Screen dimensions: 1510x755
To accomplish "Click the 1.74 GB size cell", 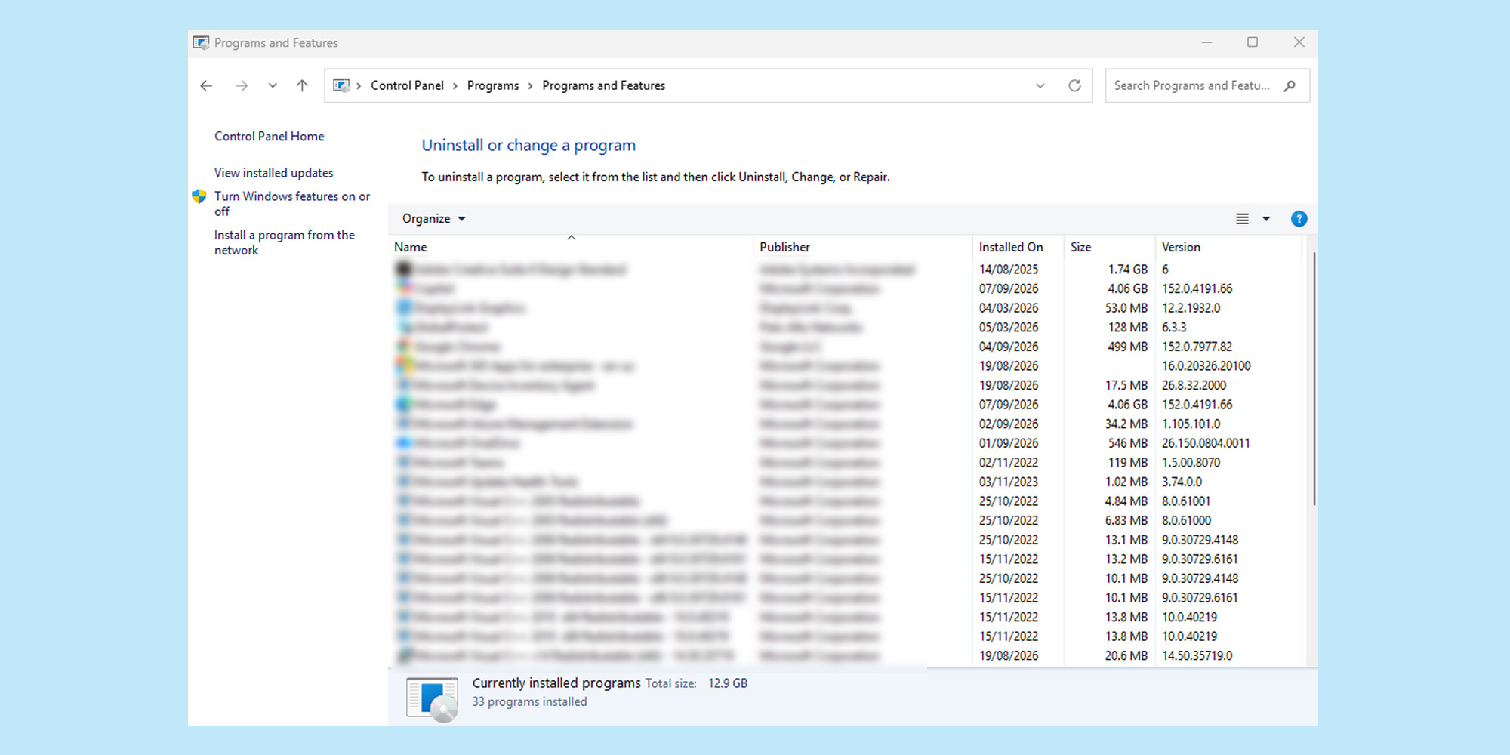I will 1127,270.
